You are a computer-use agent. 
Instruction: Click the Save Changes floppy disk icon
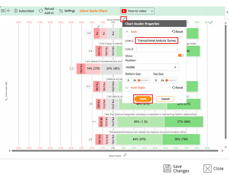point(167,168)
